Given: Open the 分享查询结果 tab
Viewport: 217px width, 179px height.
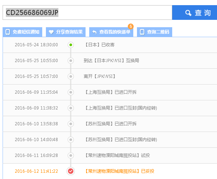Looking at the screenshot, I should 66,32.
